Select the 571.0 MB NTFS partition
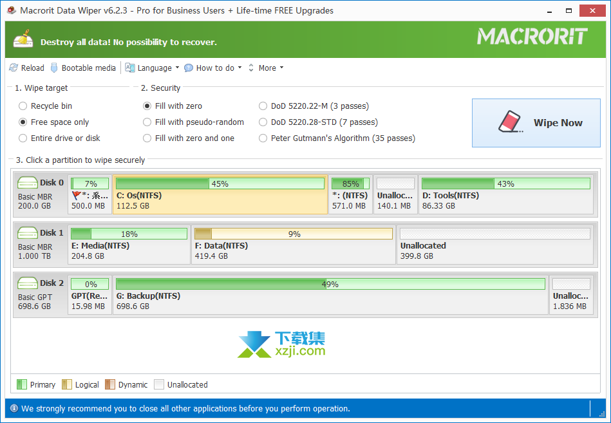Image resolution: width=611 pixels, height=423 pixels. 350,194
